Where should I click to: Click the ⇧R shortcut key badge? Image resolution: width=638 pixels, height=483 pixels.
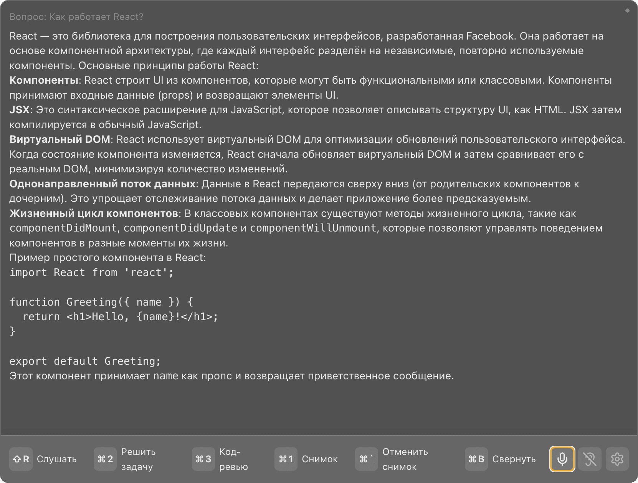(21, 459)
